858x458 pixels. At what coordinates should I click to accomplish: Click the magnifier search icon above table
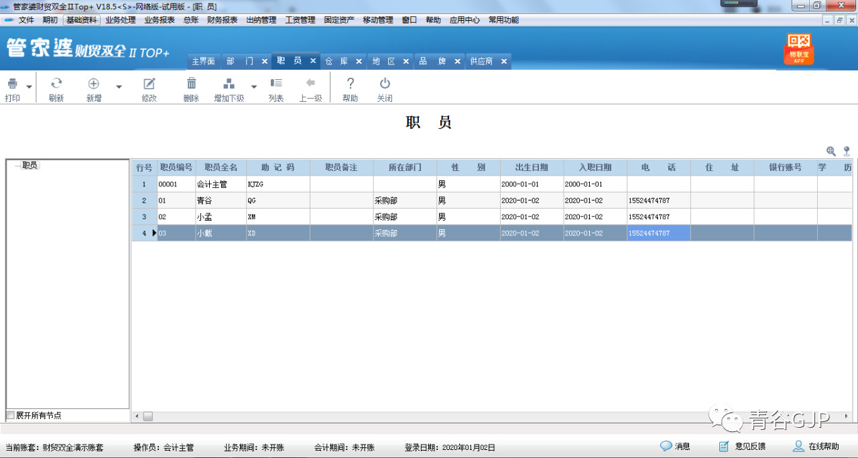(x=831, y=152)
